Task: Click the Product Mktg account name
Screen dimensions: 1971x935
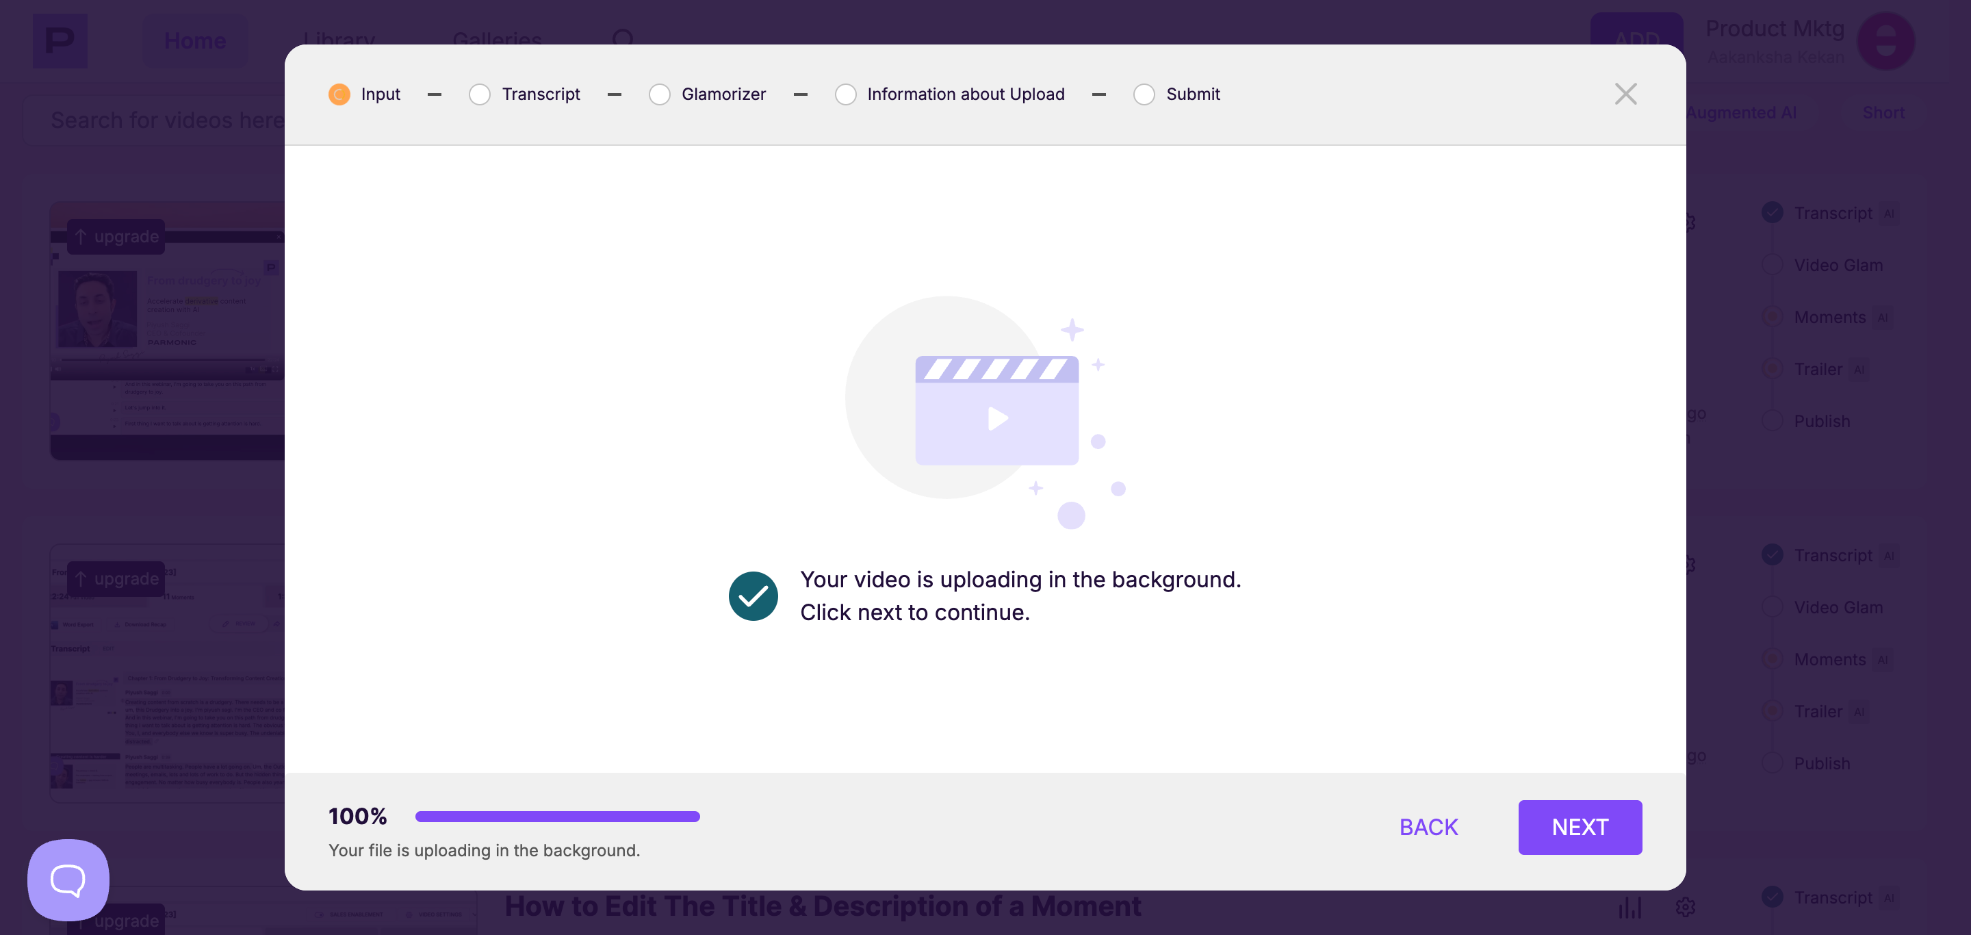Action: coord(1775,28)
